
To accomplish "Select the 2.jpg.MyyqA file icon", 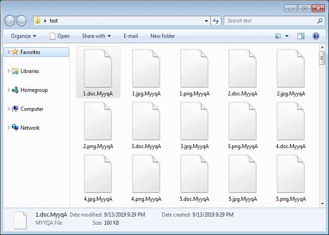I will [x=290, y=69].
